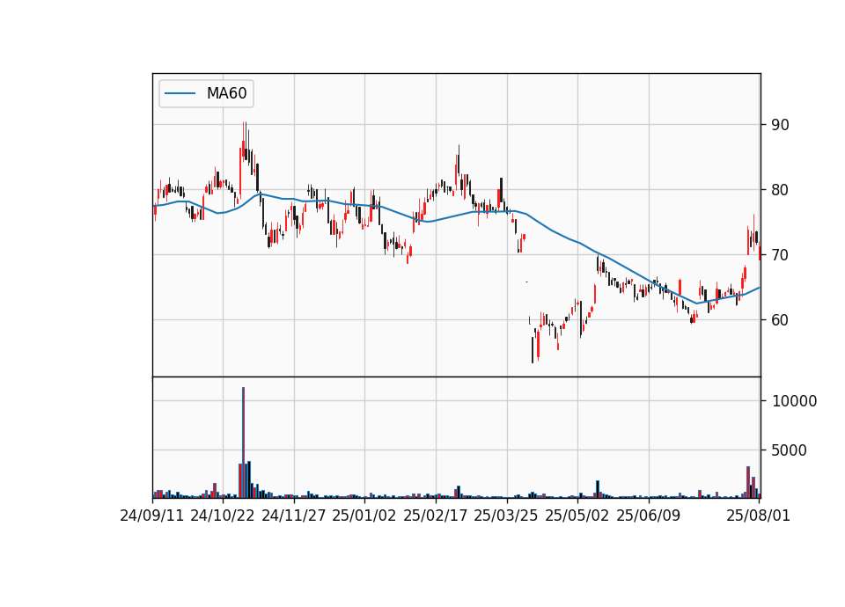
Task: Click the price axis label 80
Action: (x=781, y=190)
